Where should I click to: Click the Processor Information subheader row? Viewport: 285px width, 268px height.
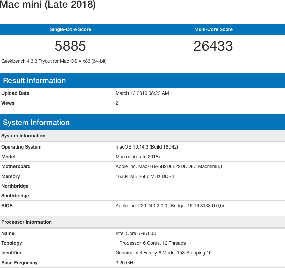click(x=142, y=222)
